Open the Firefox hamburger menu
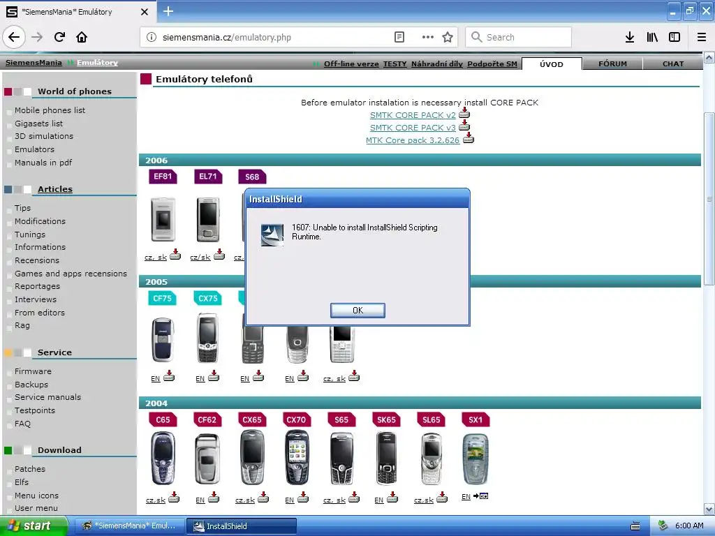Image resolution: width=715 pixels, height=536 pixels. (x=702, y=37)
